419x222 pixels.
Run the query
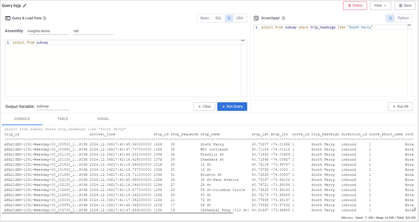[x=232, y=107]
